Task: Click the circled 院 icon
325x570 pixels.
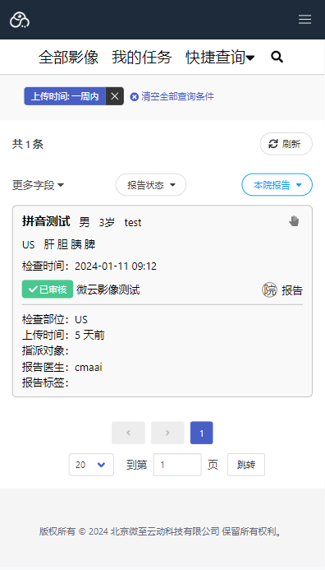Action: click(x=269, y=290)
